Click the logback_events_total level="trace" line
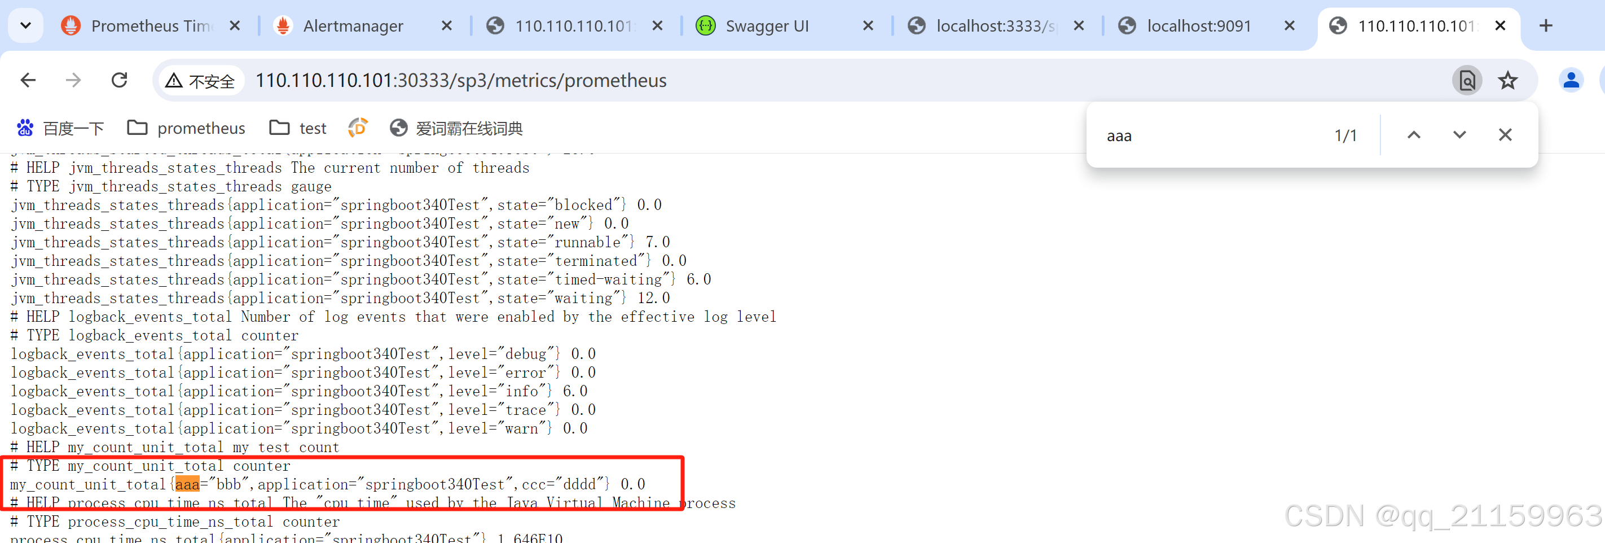The image size is (1605, 543). tap(303, 410)
